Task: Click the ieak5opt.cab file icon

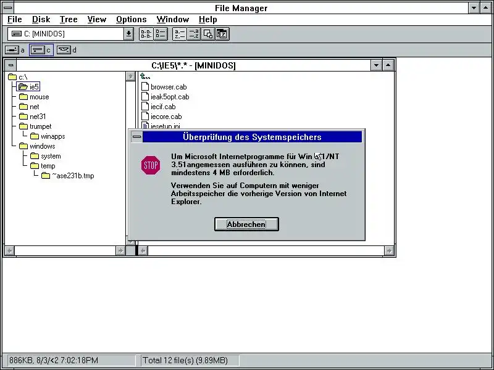Action: point(145,96)
